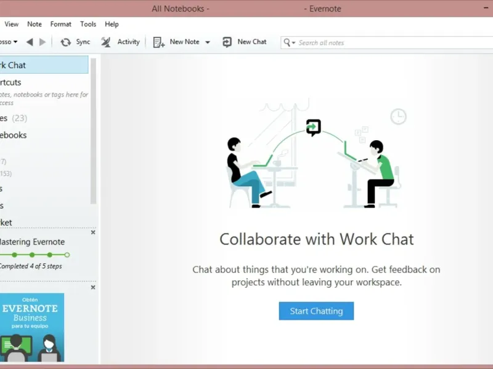
Task: Open the Evernote Business banner
Action: (32, 327)
